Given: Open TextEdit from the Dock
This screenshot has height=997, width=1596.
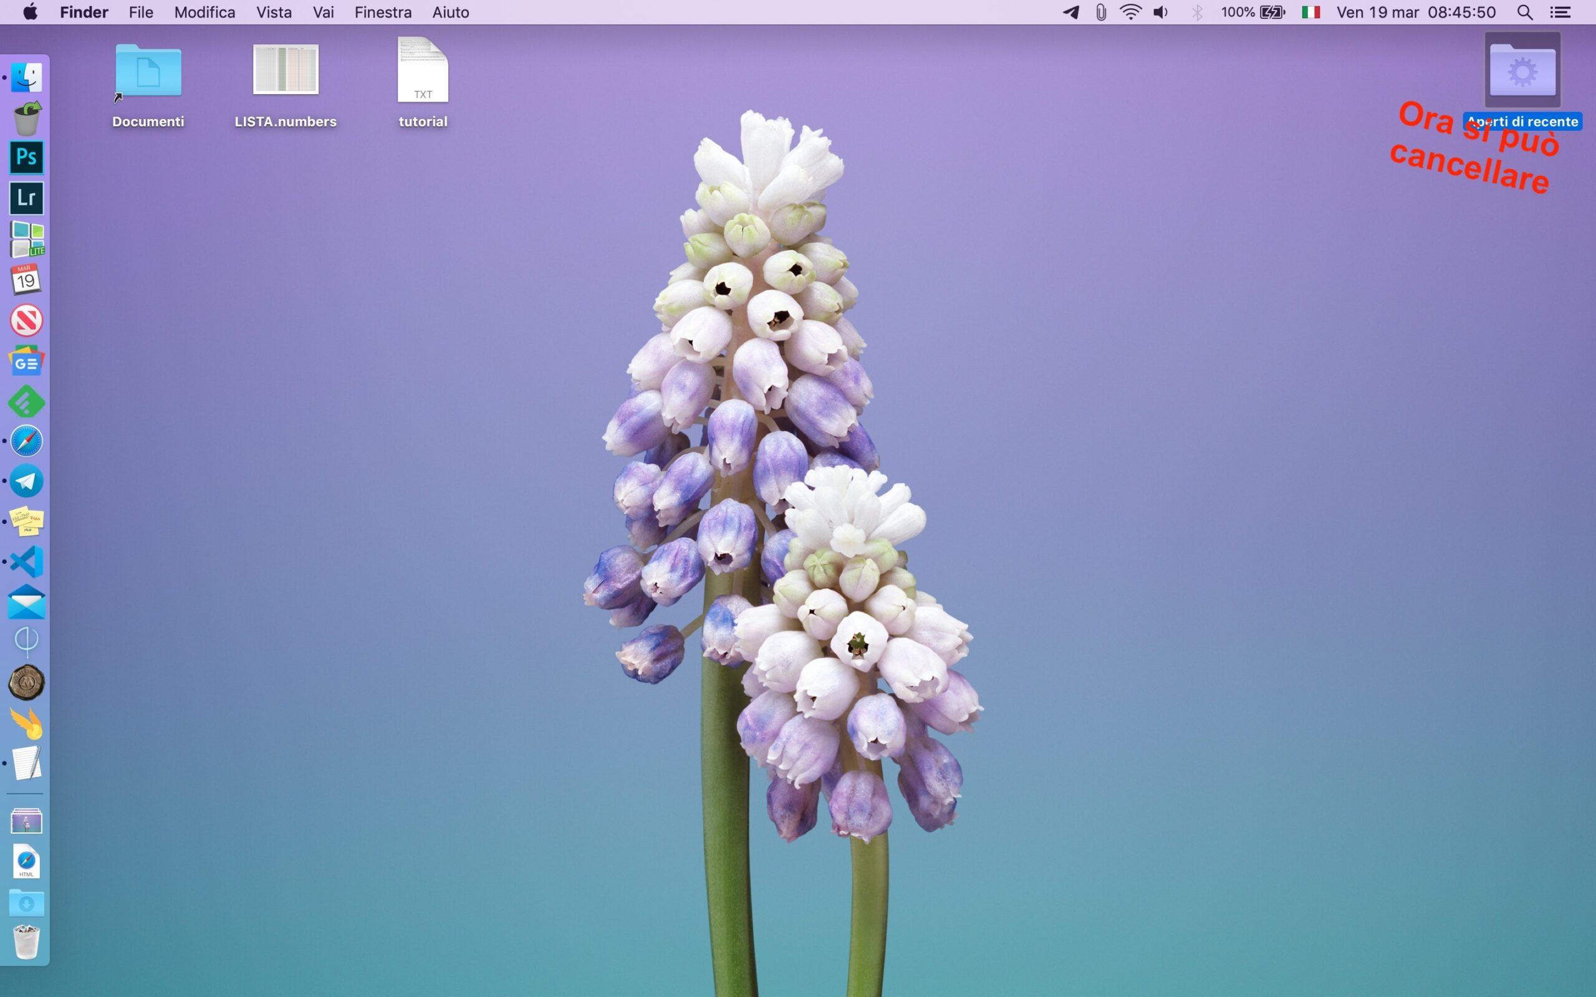Looking at the screenshot, I should 26,763.
